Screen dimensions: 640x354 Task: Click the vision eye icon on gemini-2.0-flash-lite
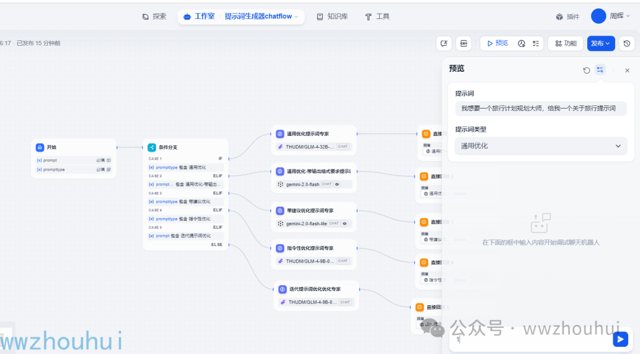(345, 224)
